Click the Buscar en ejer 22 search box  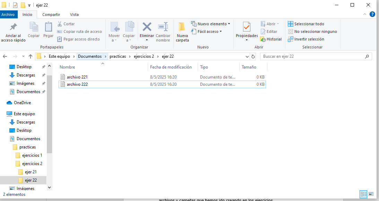pos(312,56)
